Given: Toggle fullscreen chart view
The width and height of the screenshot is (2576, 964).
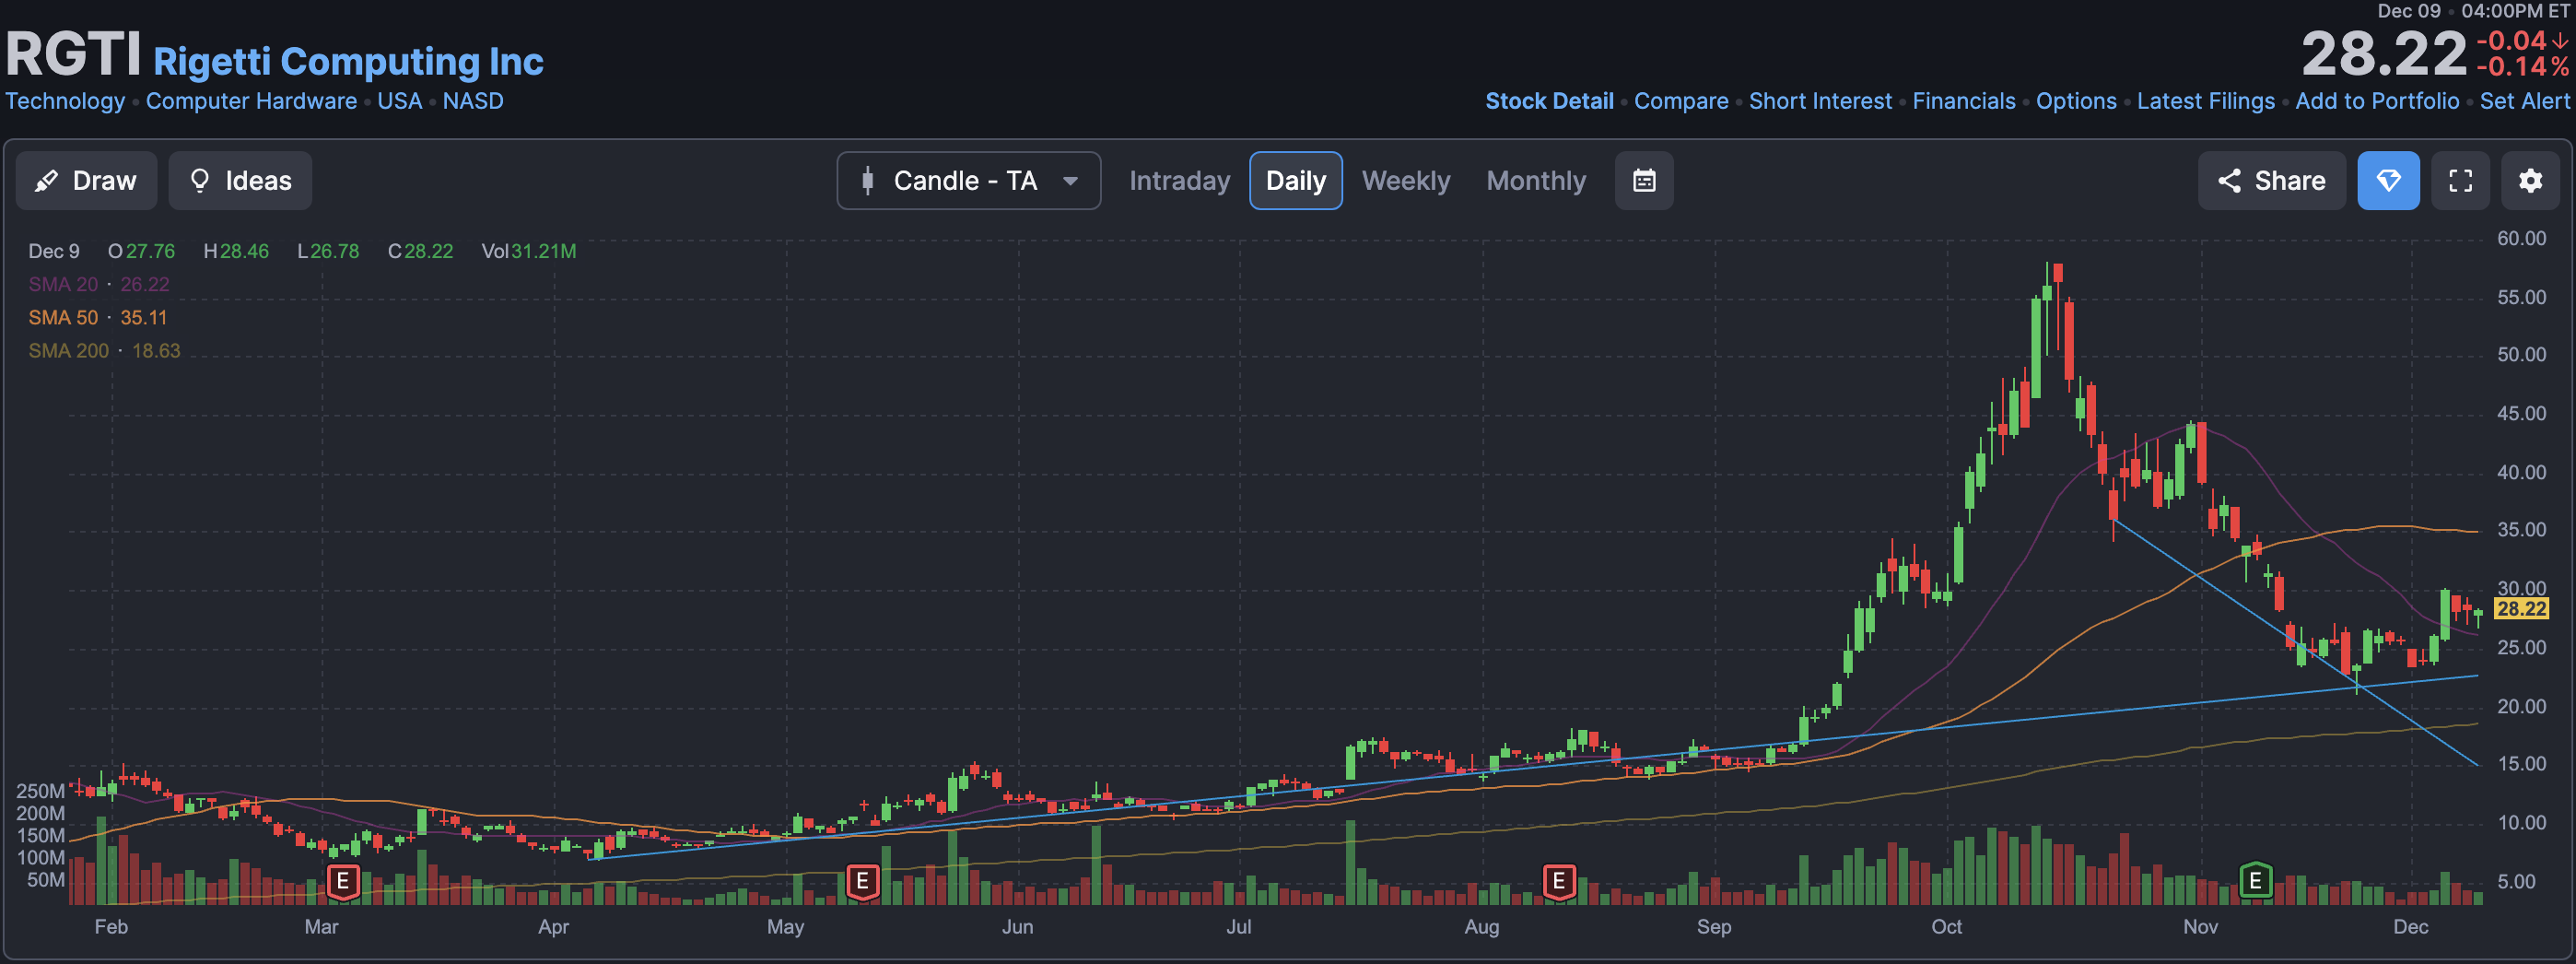Looking at the screenshot, I should point(2460,181).
